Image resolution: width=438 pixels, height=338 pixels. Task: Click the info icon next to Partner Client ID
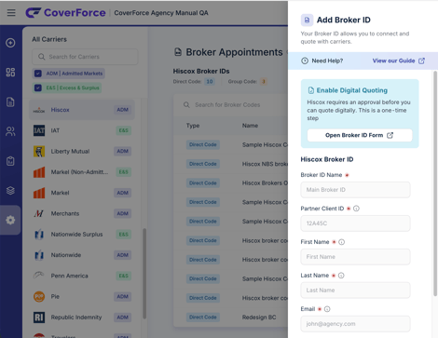[x=356, y=209]
